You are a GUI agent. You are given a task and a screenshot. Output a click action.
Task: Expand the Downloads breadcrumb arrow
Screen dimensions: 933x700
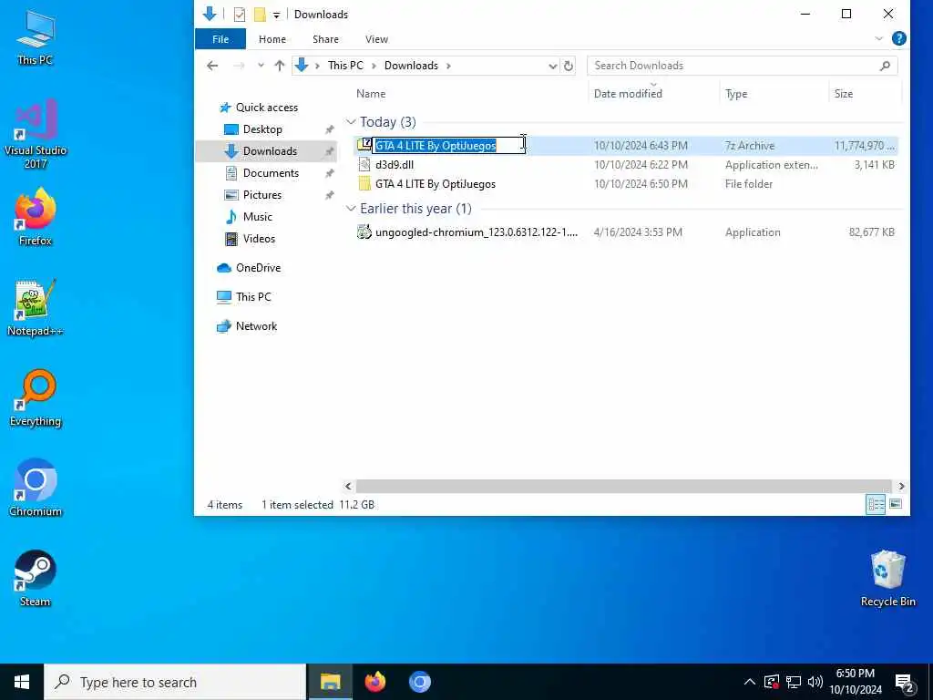[448, 66]
